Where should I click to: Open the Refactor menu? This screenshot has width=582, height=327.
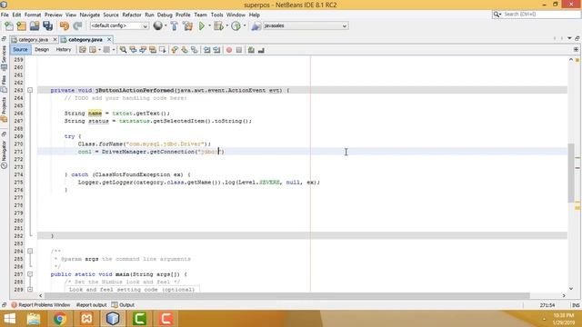pos(132,15)
